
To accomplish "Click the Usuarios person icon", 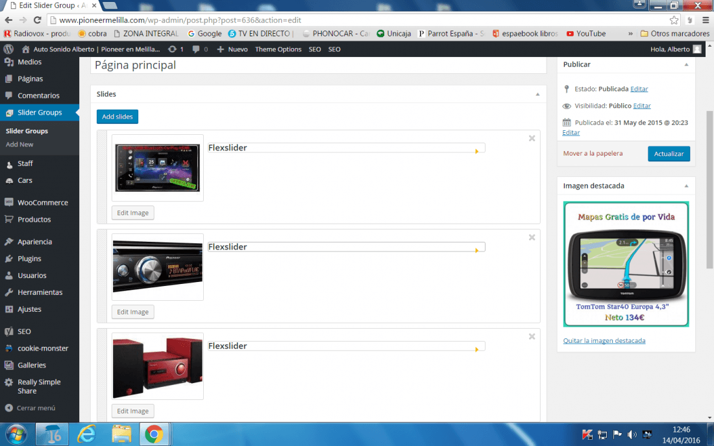I will click(x=8, y=275).
